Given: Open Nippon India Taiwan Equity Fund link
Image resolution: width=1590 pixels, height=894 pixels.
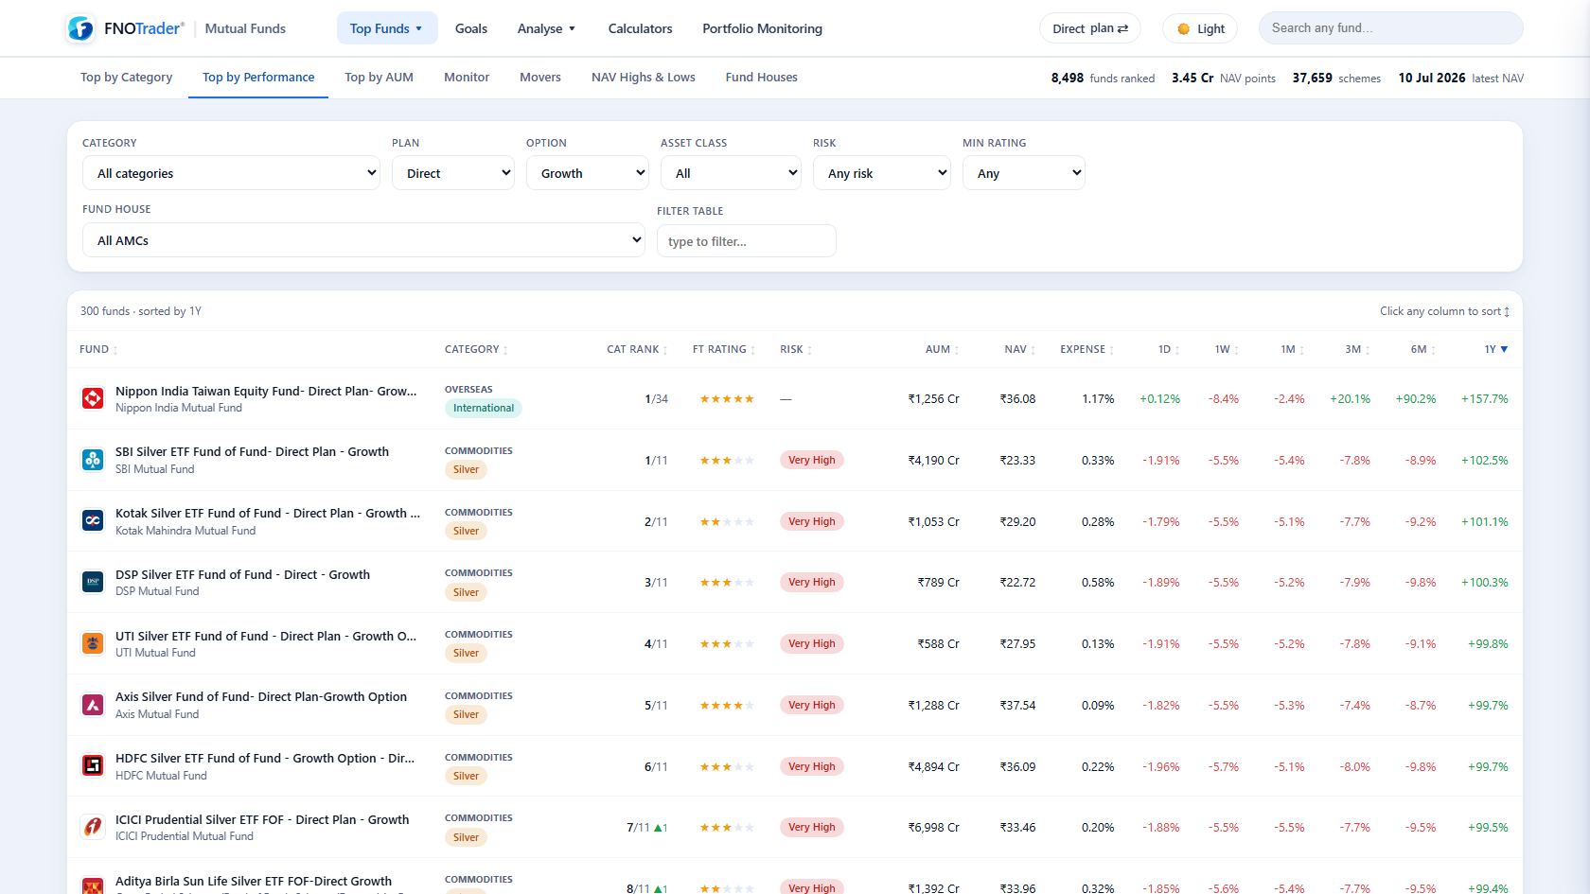Looking at the screenshot, I should tap(266, 391).
